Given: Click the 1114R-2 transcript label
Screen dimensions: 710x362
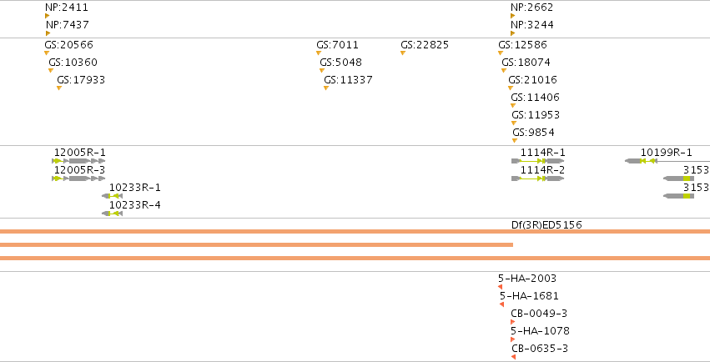Looking at the screenshot, I should 542,170.
